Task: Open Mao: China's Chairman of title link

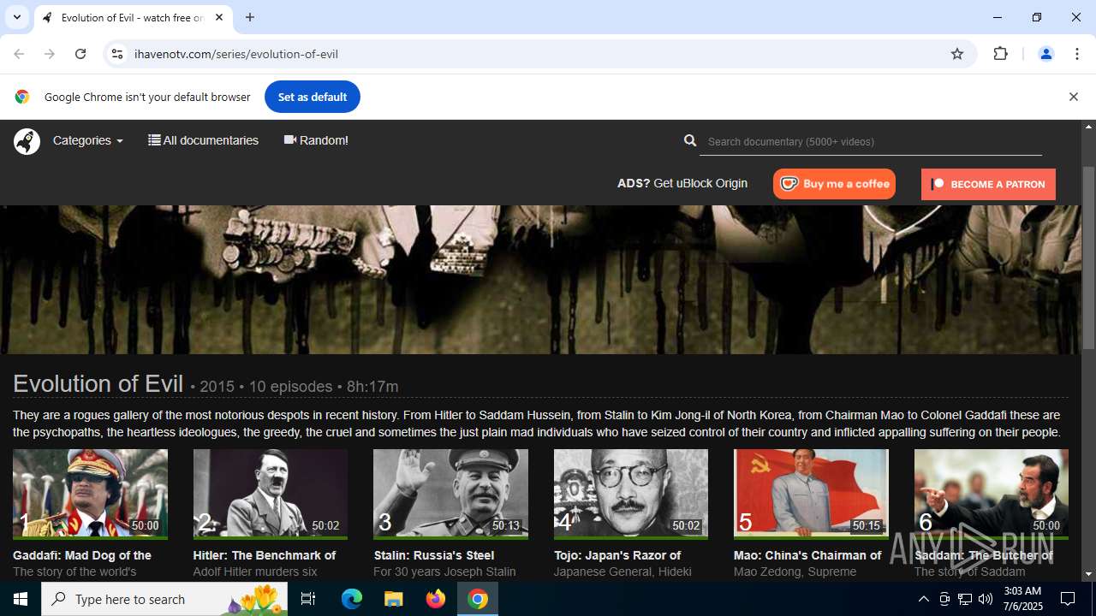Action: click(x=807, y=555)
